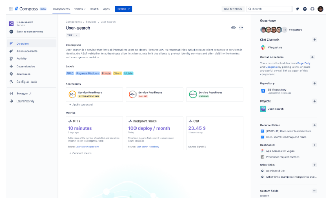Viewport: 331px width, 202px height.
Task: Click the Client label tag
Action: [118, 73]
